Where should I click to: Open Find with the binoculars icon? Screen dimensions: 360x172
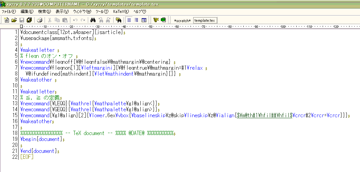point(93,20)
